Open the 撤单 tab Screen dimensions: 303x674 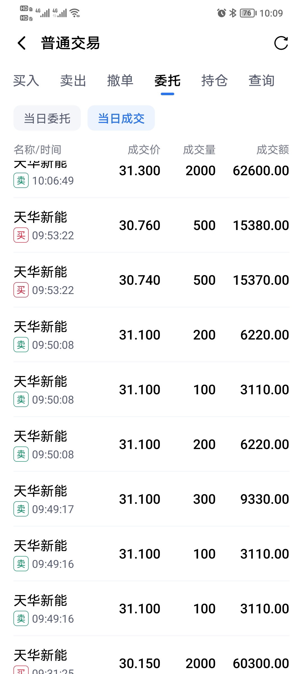click(120, 81)
